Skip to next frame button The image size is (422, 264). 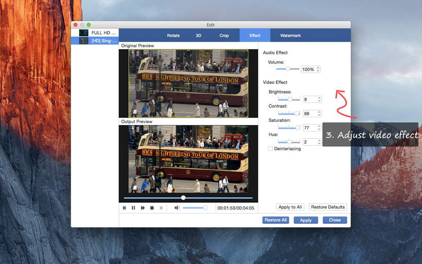(161, 208)
